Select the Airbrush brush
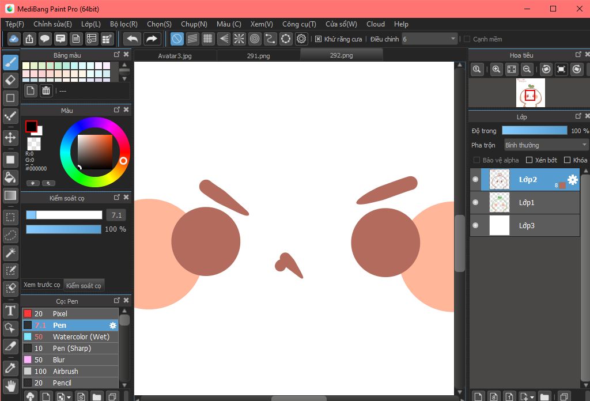 pos(70,371)
